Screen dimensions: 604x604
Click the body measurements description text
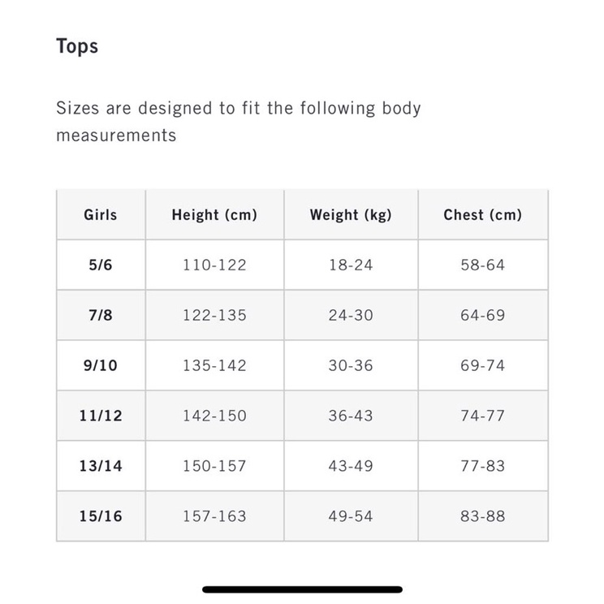pyautogui.click(x=239, y=121)
